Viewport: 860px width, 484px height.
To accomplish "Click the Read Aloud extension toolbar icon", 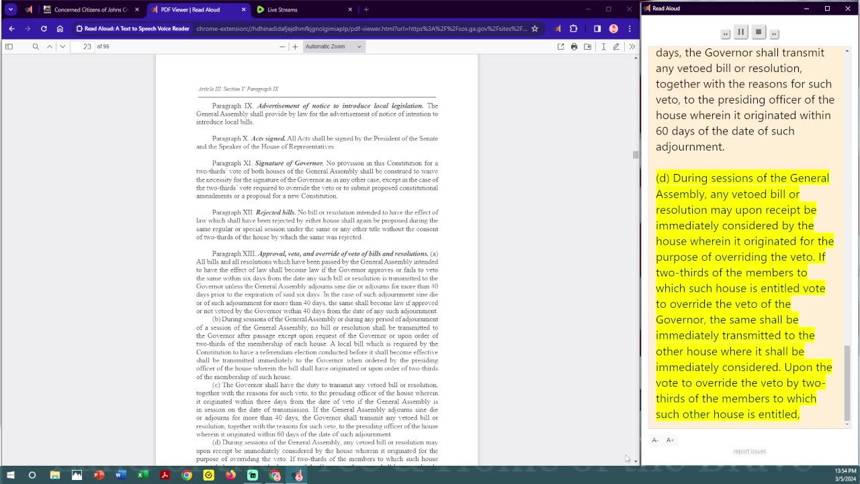I will coord(557,29).
